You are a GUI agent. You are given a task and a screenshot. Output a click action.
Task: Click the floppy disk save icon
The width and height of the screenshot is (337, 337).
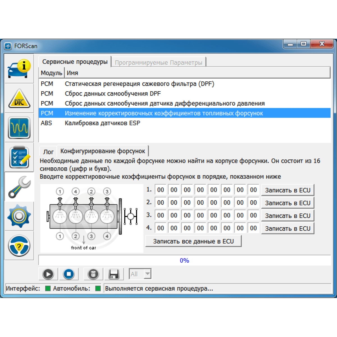(x=114, y=274)
